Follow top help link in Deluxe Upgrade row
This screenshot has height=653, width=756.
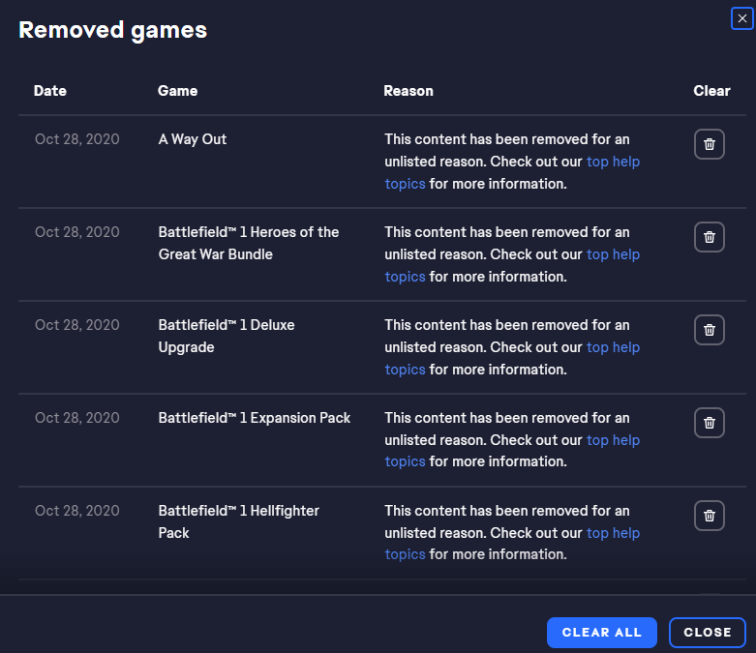pos(613,347)
